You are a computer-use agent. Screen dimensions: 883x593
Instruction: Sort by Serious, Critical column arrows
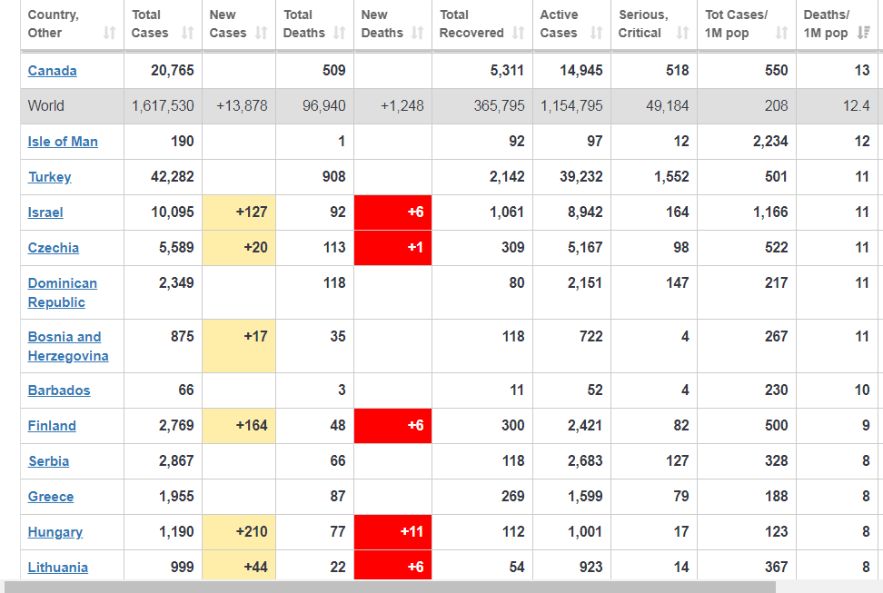tap(682, 33)
